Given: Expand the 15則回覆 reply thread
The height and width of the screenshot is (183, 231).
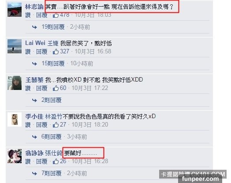Looking at the screenshot, I should [53, 63].
